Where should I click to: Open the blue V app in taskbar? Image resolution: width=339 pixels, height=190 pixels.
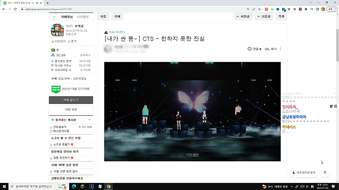(x=91, y=187)
